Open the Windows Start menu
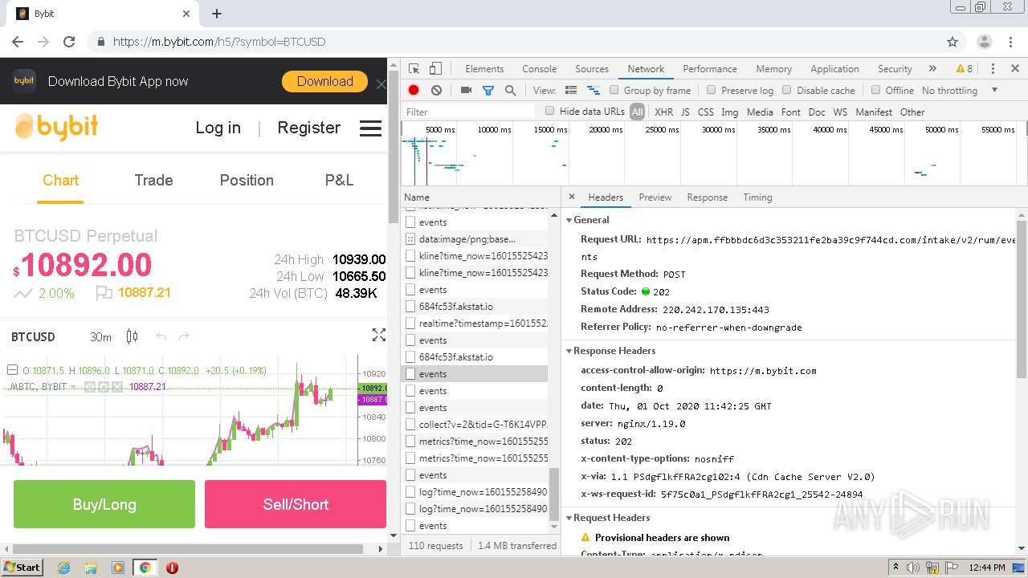 (22, 568)
